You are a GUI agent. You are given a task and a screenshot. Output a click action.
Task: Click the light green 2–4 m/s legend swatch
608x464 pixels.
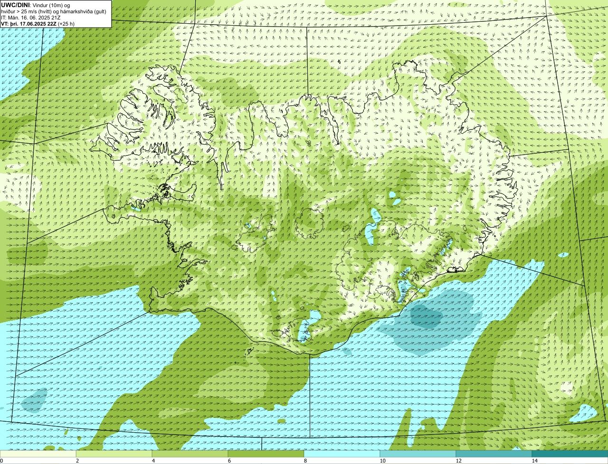pyautogui.click(x=114, y=454)
